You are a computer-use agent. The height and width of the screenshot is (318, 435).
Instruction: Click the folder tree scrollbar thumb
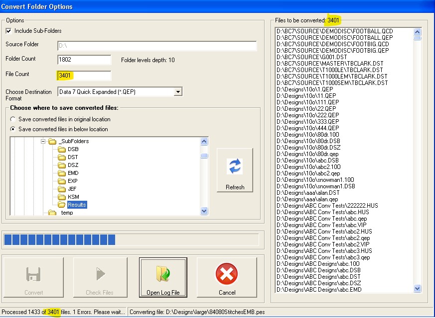(x=204, y=156)
